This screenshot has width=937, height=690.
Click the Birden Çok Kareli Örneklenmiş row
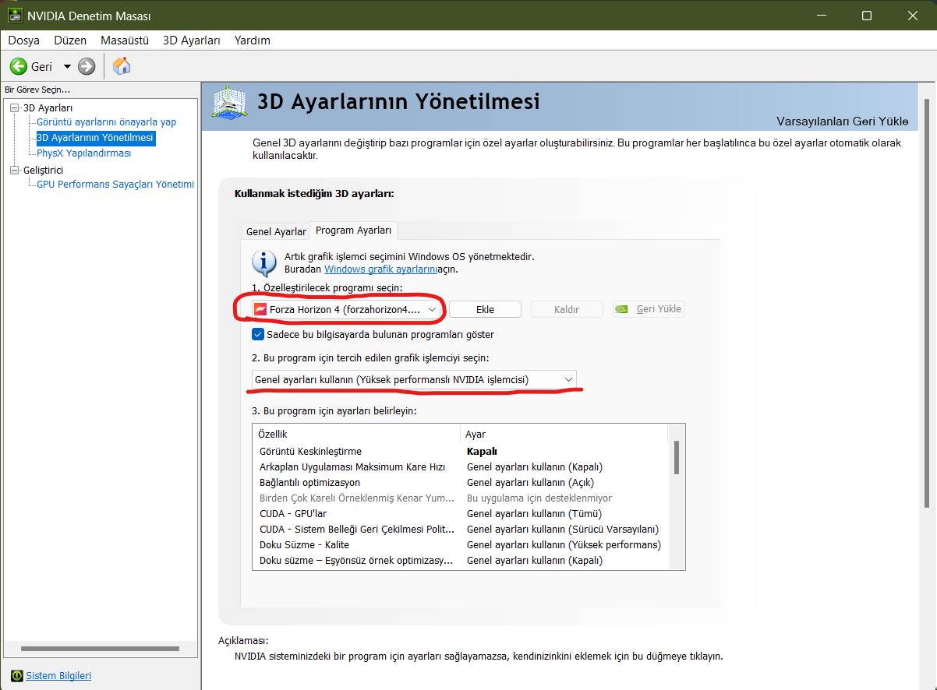(x=460, y=498)
